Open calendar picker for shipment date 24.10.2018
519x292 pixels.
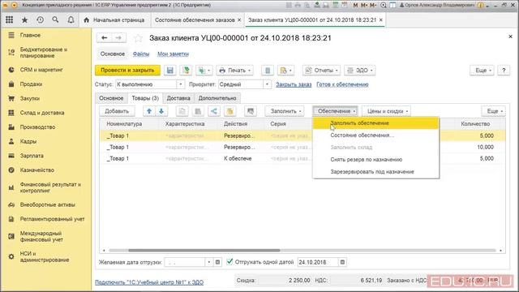[x=342, y=262]
